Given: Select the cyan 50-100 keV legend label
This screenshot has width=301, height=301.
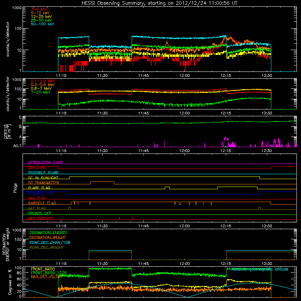Looking at the screenshot, I should click(43, 24).
